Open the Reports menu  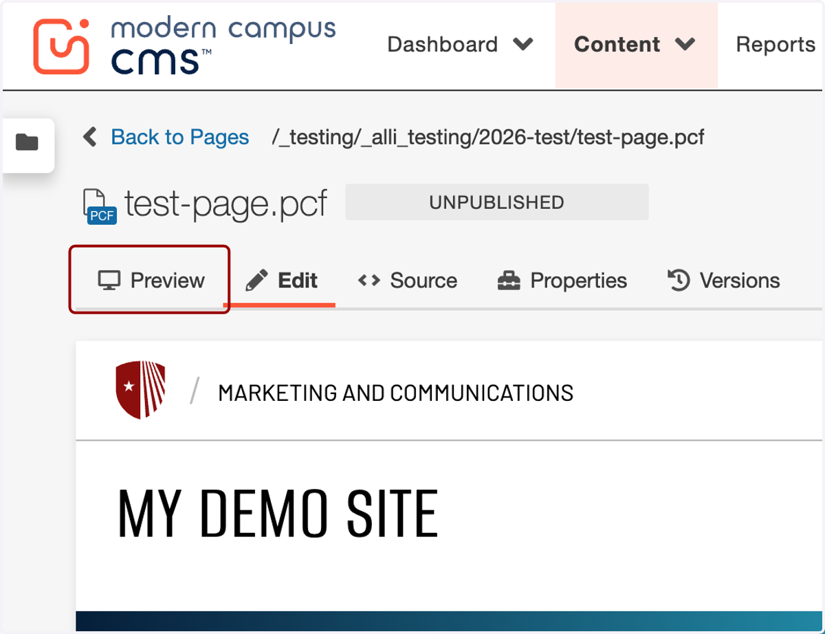coord(775,45)
